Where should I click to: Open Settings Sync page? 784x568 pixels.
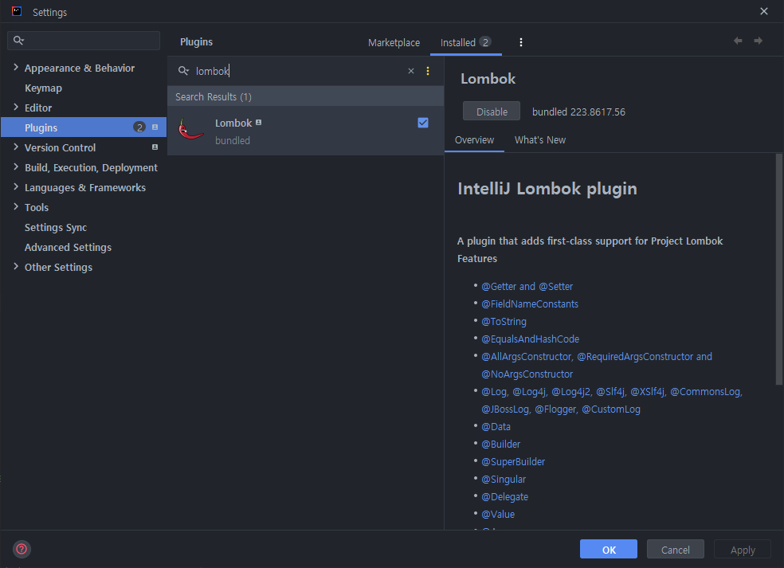point(56,228)
